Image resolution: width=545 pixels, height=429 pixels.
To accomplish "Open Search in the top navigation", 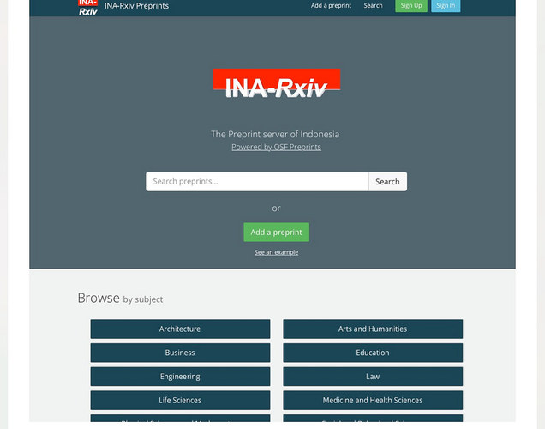I will (373, 5).
